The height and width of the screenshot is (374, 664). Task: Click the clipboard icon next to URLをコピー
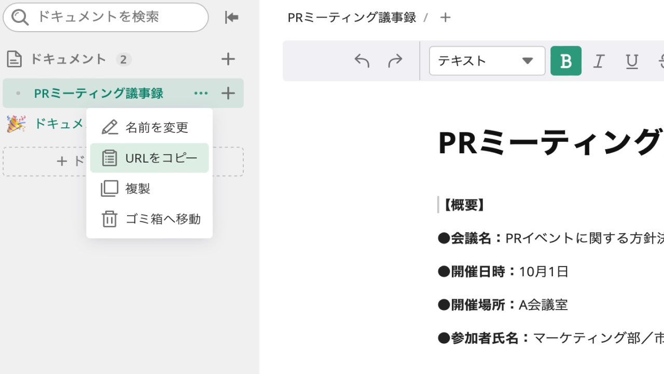point(109,157)
